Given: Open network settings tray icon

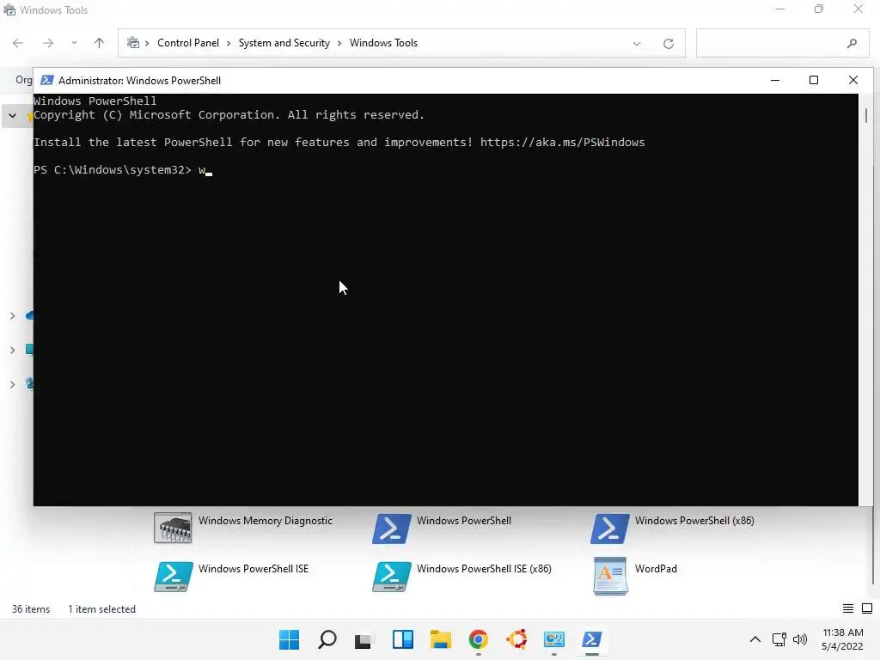Looking at the screenshot, I should coord(779,639).
